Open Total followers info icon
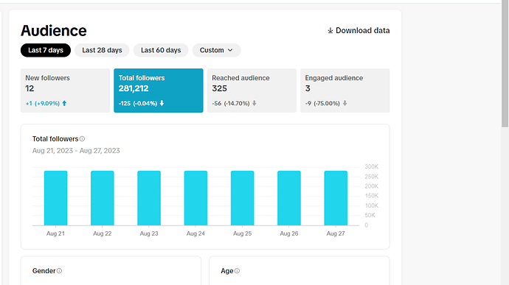The image size is (509, 285). (82, 138)
